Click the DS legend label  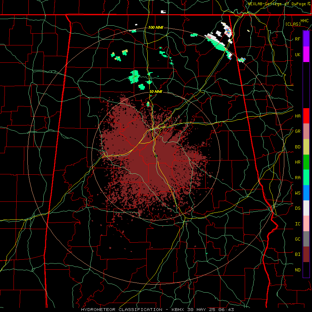click(297, 208)
